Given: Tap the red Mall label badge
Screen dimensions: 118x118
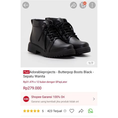Looking at the screenshot, I should pyautogui.click(x=26, y=72).
